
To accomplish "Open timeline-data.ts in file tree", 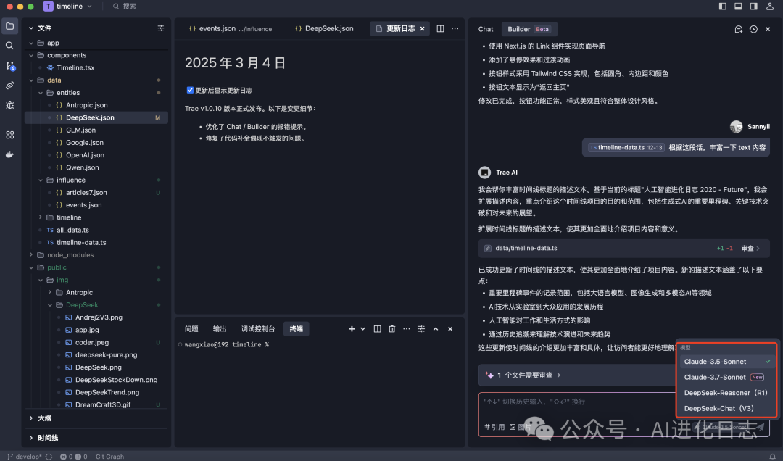I will coord(81,242).
